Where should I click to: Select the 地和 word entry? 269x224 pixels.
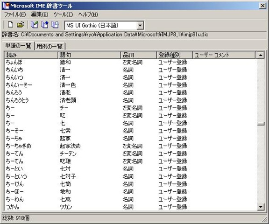65,192
